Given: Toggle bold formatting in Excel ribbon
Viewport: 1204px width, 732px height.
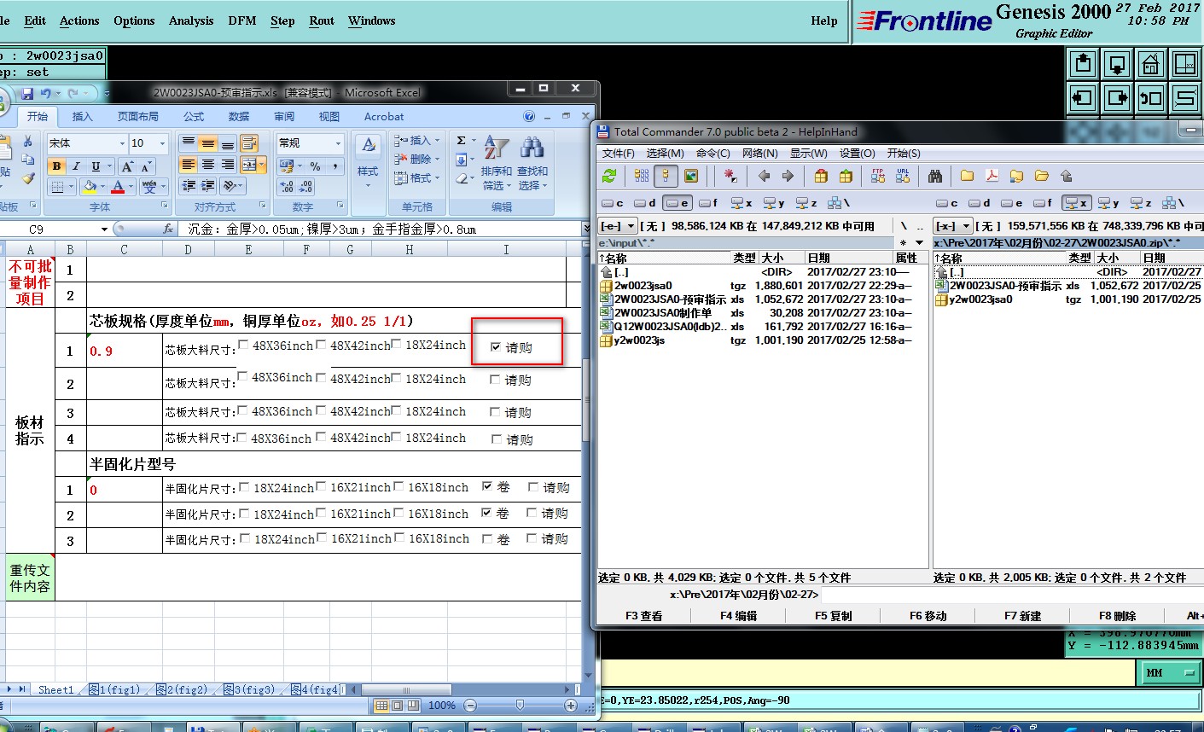Looking at the screenshot, I should [56, 166].
